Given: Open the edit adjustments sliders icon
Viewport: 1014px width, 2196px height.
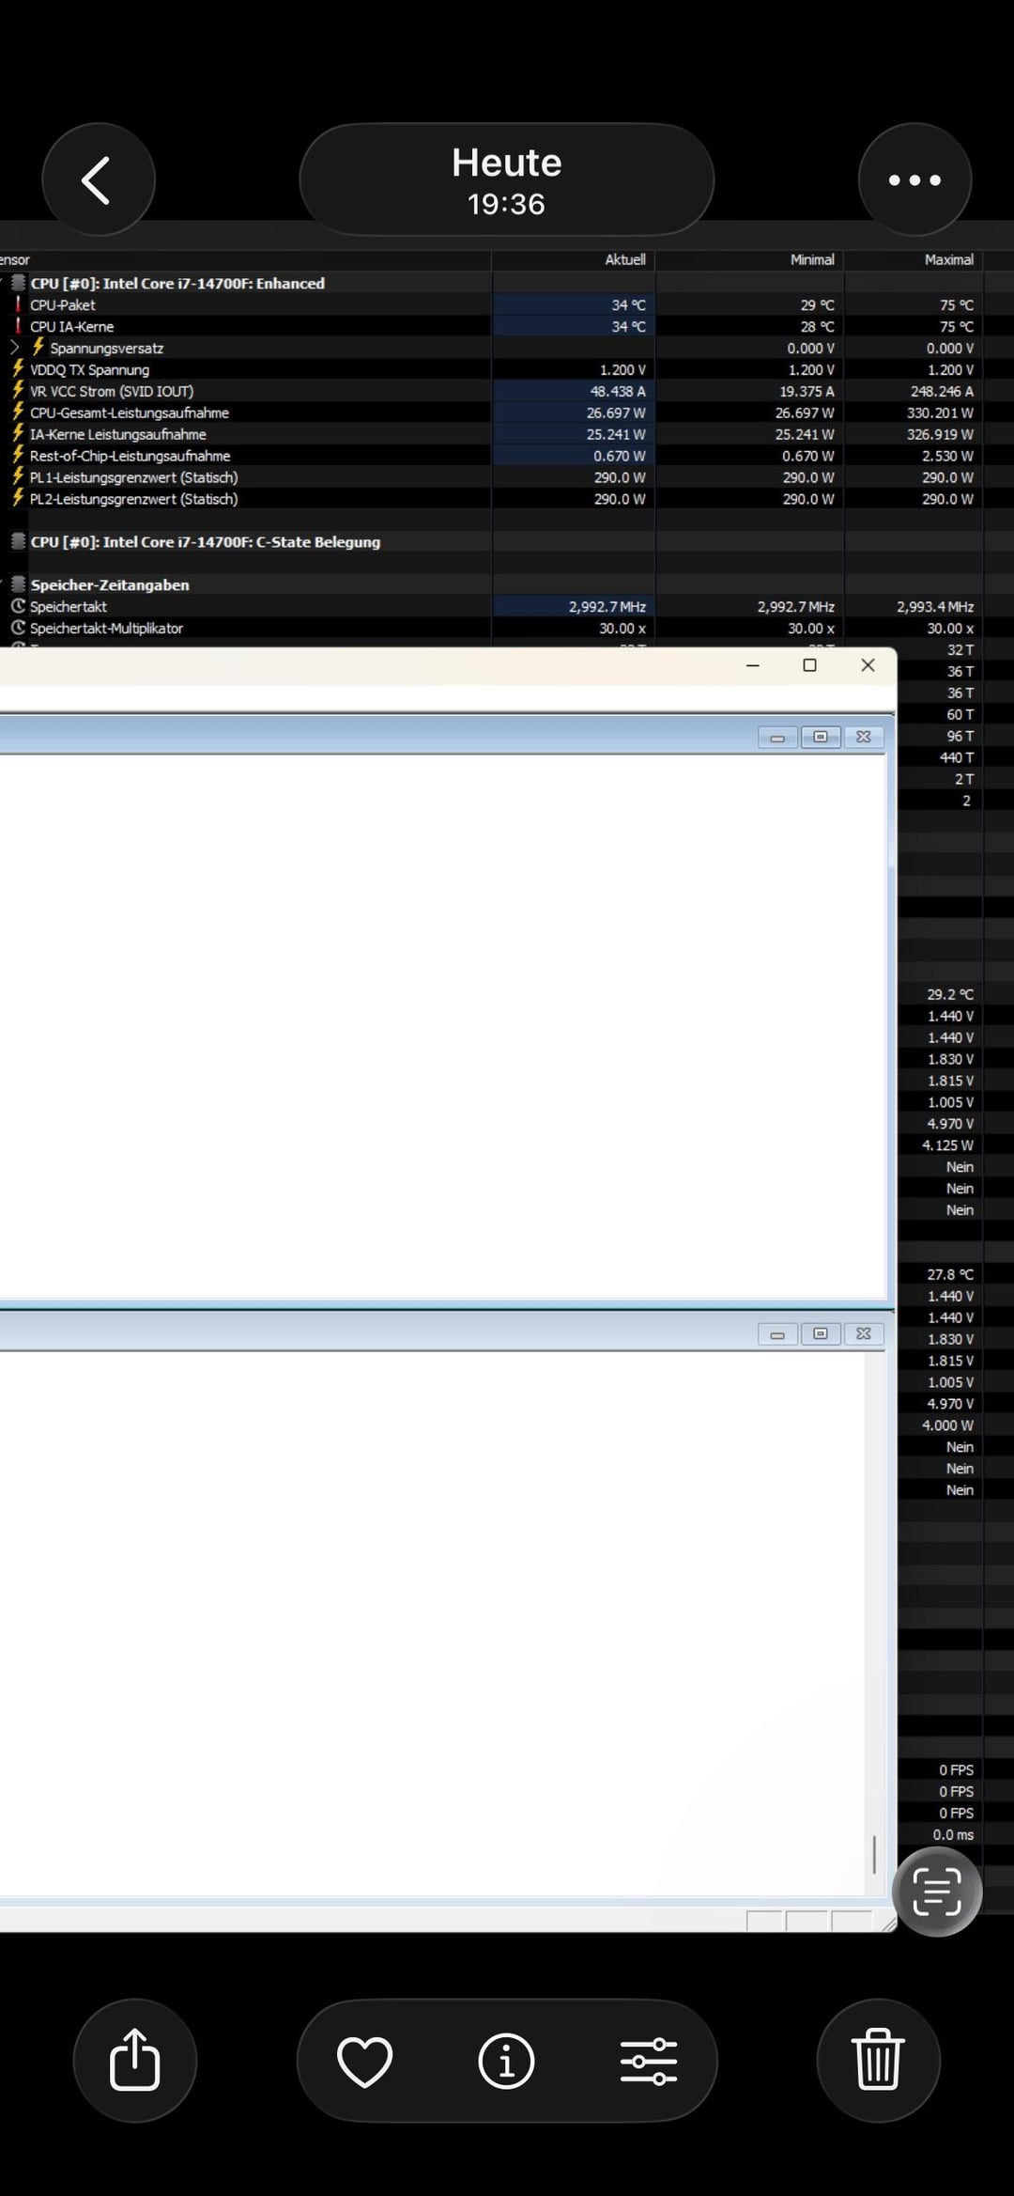Looking at the screenshot, I should coord(648,2061).
